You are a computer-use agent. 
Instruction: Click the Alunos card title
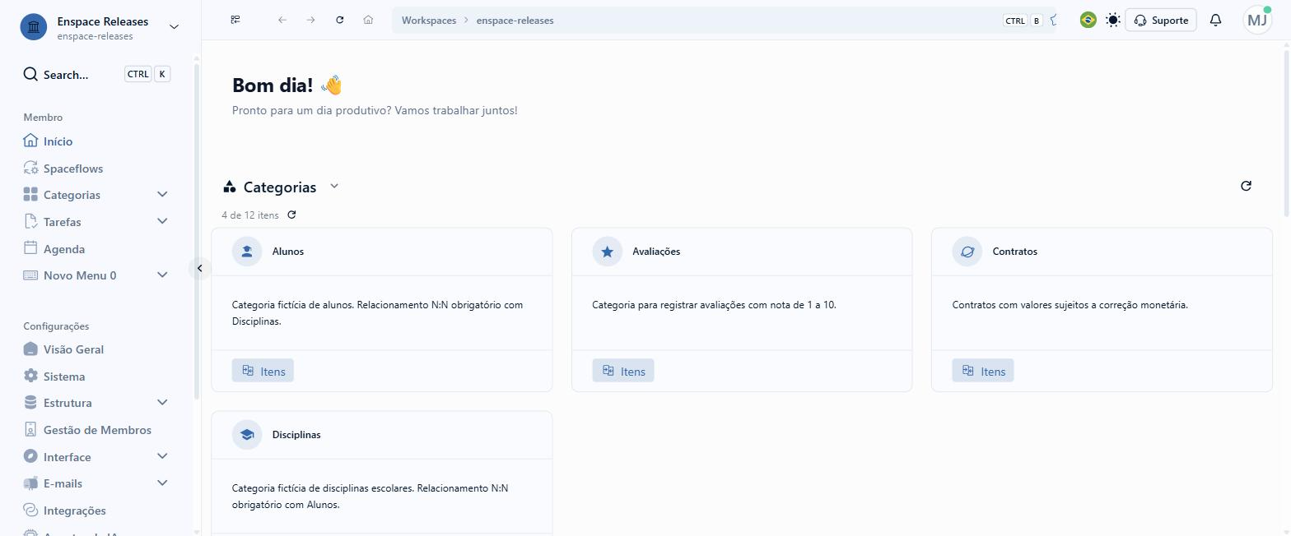point(288,252)
